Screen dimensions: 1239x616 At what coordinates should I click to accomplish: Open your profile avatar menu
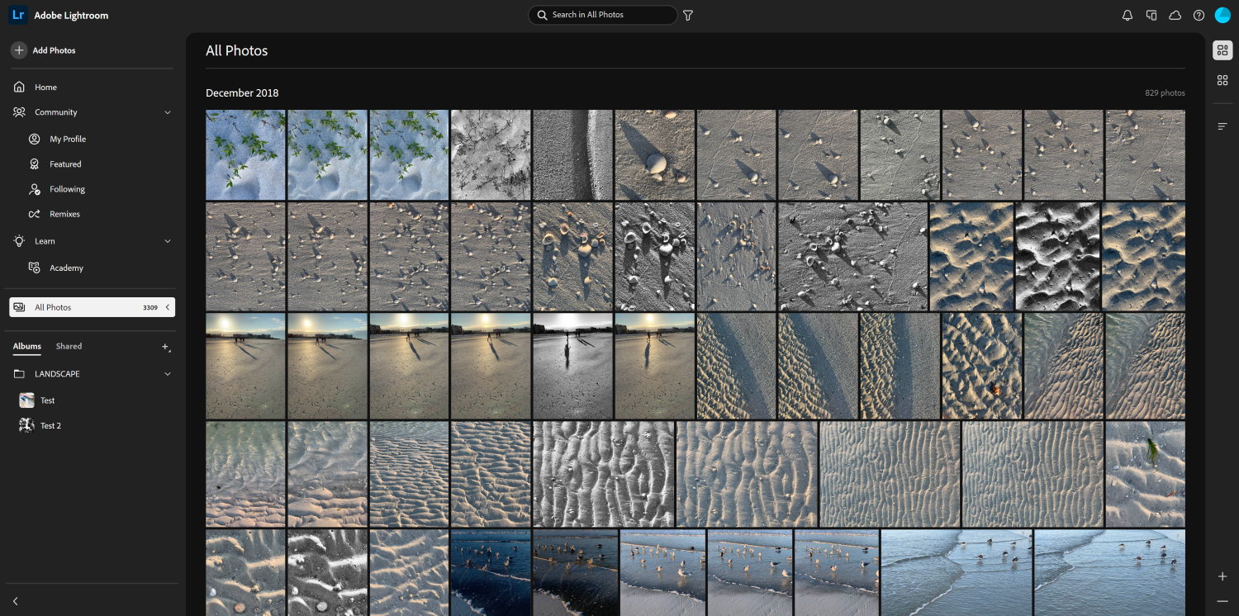coord(1223,15)
